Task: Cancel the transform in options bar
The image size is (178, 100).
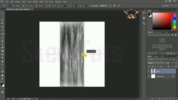Action: [x=114, y=6]
